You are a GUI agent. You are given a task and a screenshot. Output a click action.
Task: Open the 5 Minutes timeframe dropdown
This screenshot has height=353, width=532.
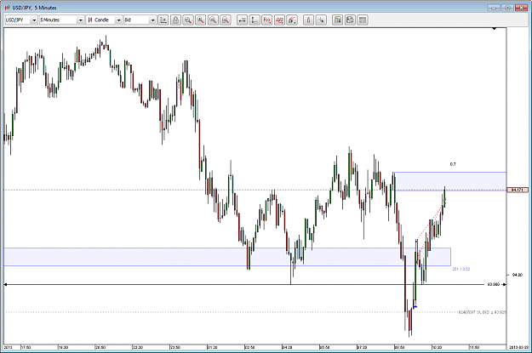click(x=61, y=20)
